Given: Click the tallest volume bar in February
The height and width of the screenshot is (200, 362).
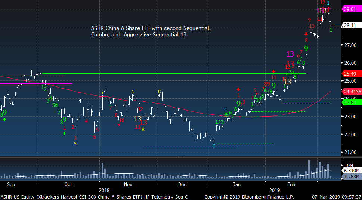Looking at the screenshot, I should [x=309, y=169].
